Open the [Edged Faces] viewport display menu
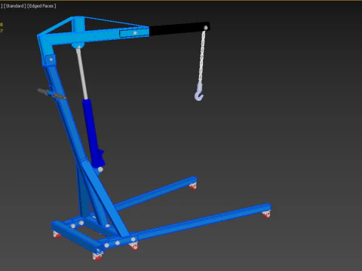This screenshot has width=362, height=271. pyautogui.click(x=41, y=6)
